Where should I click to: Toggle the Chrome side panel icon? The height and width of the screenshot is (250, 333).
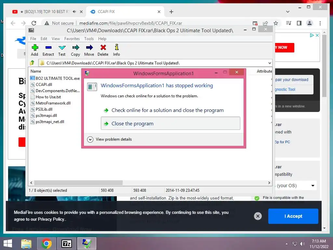[299, 23]
